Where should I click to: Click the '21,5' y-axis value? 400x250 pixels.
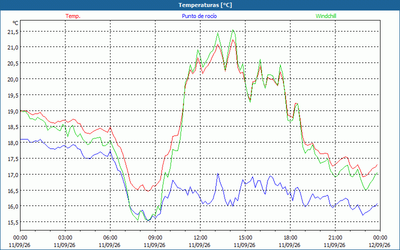click(x=13, y=32)
